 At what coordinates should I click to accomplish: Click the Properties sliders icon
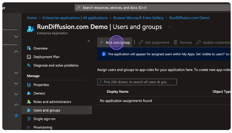click(29, 85)
